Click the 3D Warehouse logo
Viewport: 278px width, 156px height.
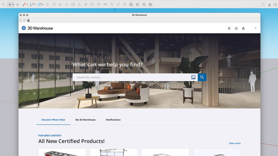point(37,28)
